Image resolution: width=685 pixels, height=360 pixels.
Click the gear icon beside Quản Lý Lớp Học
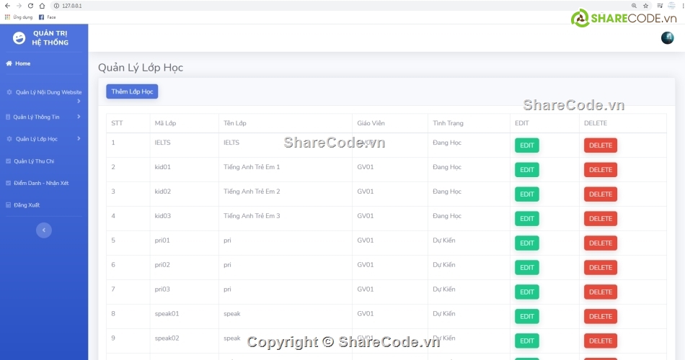tap(9, 139)
